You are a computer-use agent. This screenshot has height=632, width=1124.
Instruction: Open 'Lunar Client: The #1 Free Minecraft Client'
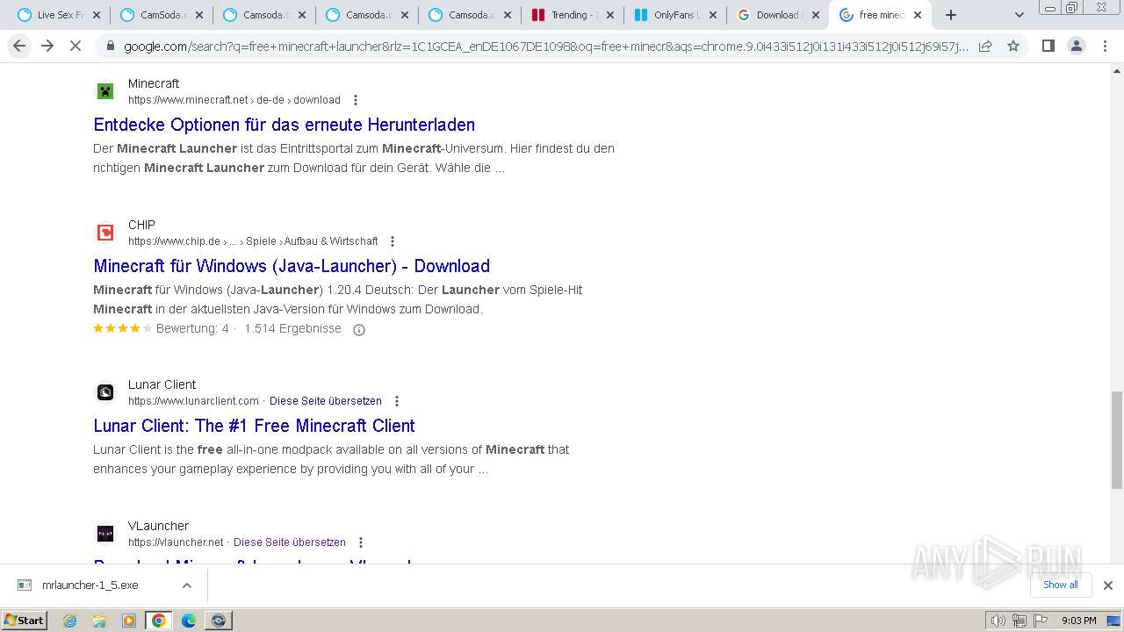254,426
